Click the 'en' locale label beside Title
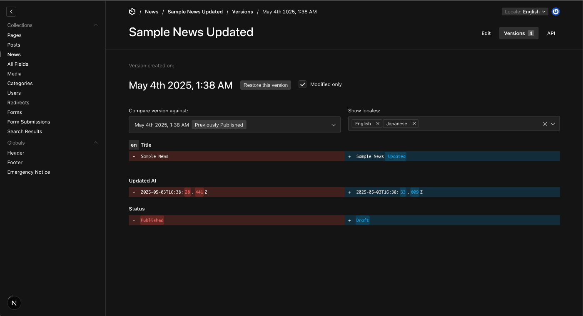 134,145
